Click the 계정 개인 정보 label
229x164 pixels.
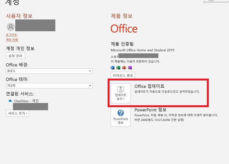[20, 48]
